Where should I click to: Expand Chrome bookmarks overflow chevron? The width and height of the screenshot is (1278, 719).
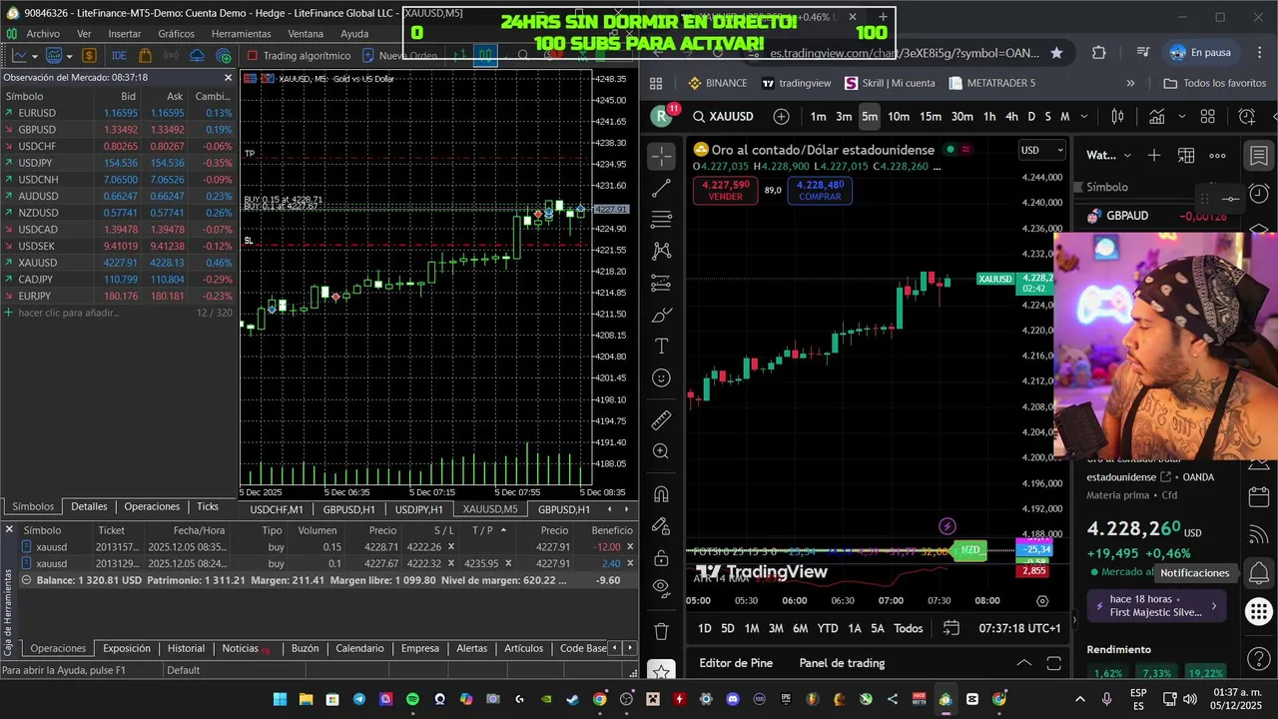tap(1130, 83)
